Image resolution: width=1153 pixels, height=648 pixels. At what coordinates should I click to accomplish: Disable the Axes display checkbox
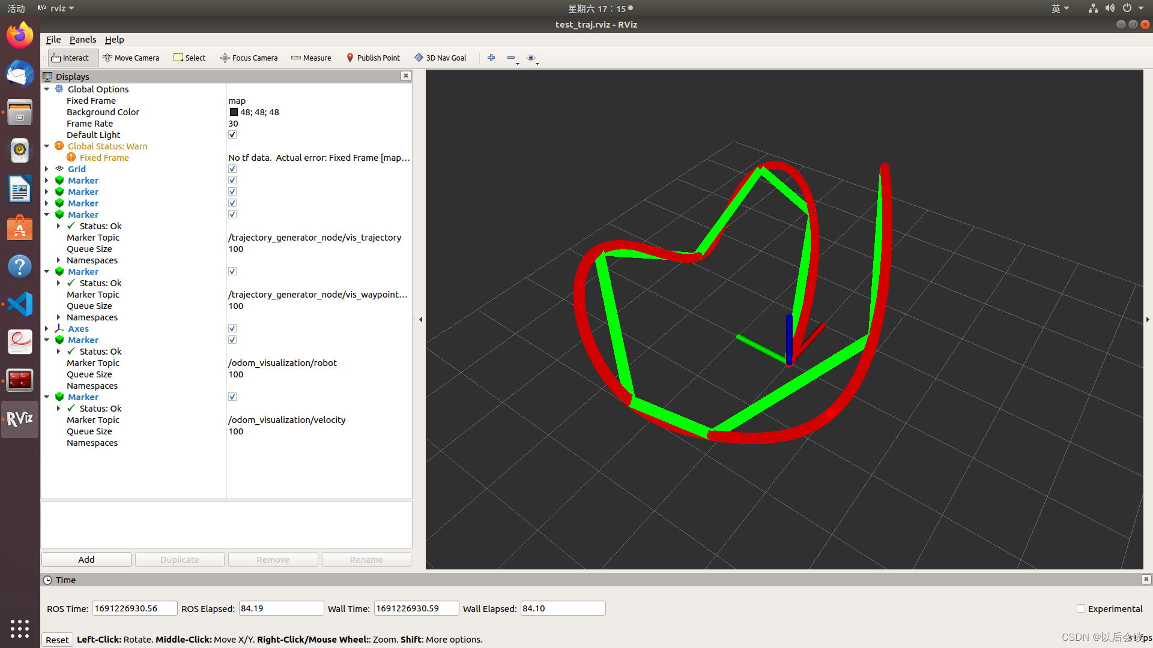tap(232, 329)
